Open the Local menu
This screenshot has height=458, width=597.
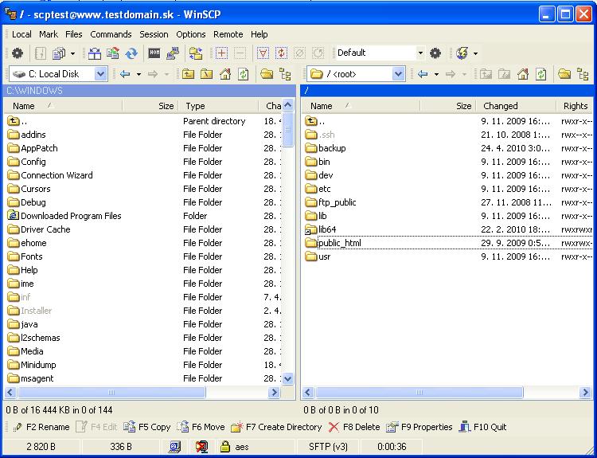pos(21,34)
